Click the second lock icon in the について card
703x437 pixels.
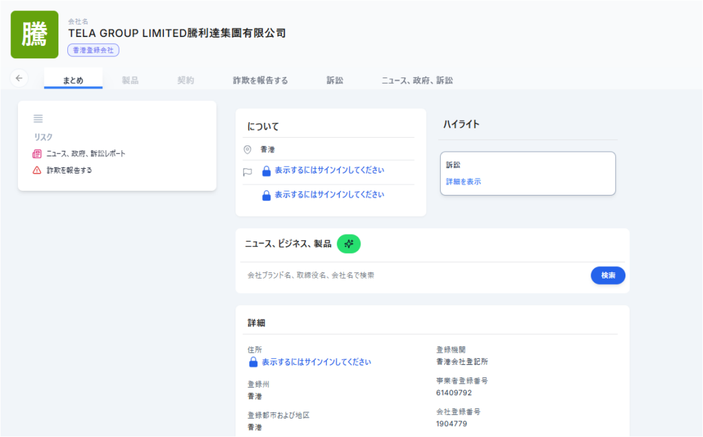pyautogui.click(x=266, y=195)
